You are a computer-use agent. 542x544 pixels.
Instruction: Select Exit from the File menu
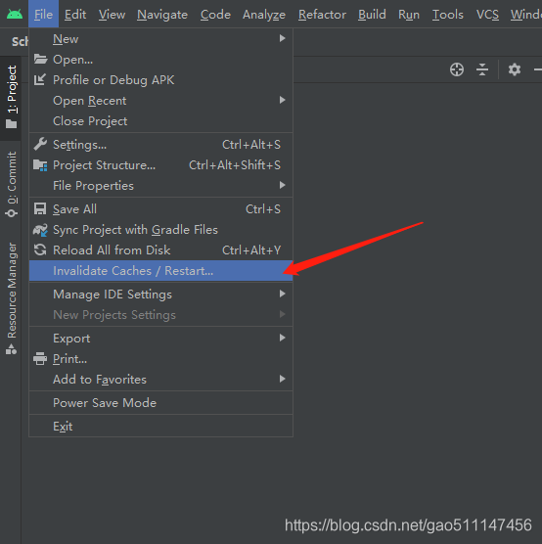(x=161, y=427)
